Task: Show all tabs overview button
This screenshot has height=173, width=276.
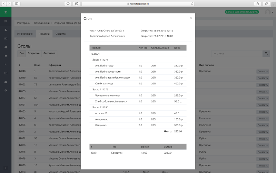Action: coord(266,3)
